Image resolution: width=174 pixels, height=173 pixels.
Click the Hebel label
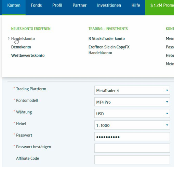click(x=21, y=124)
